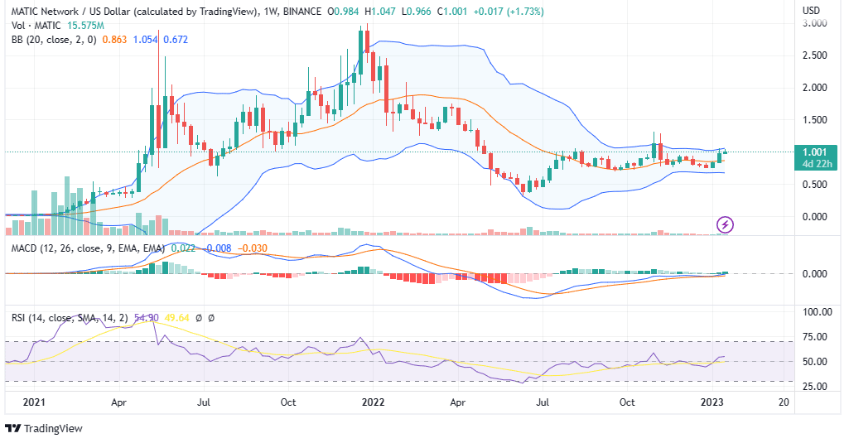Click the current price label 1.001
Screen dimensions: 849x443
click(814, 152)
